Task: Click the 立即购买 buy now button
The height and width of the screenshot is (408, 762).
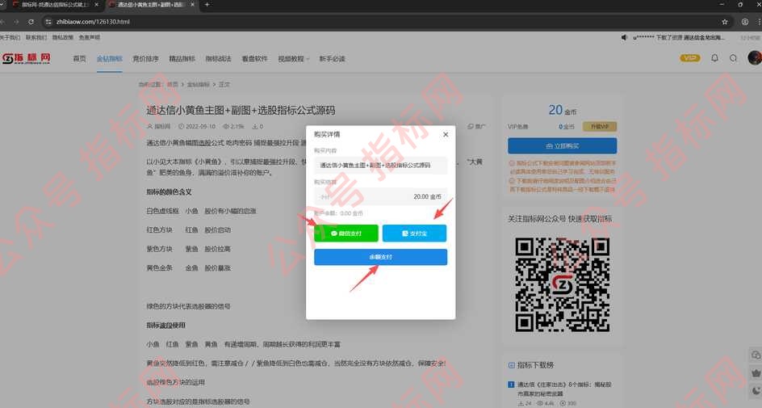Action: point(562,146)
